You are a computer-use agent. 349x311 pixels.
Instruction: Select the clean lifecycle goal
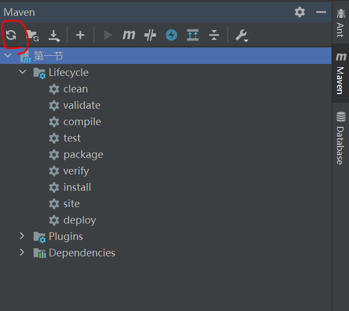[x=76, y=89]
